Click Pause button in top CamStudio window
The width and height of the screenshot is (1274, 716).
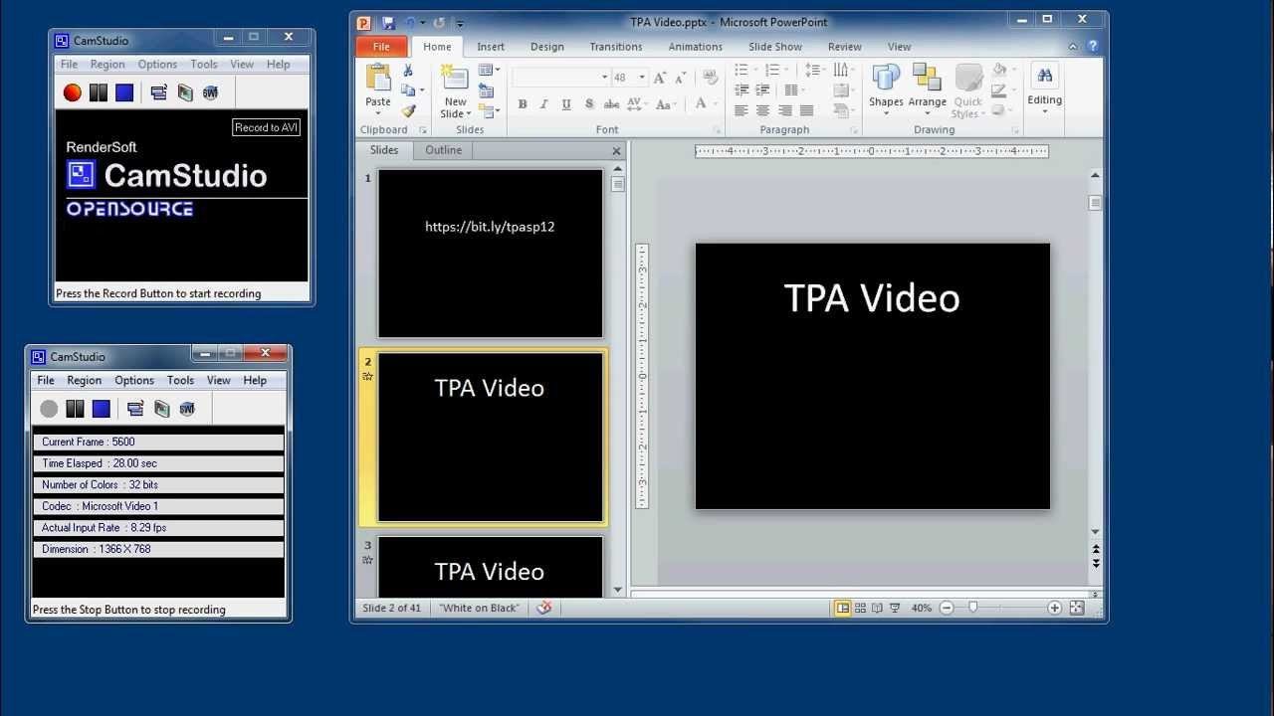coord(98,92)
